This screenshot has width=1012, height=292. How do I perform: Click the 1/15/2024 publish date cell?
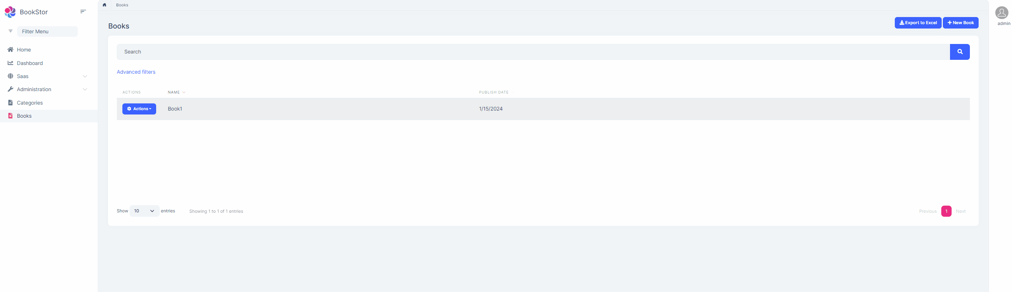(x=491, y=109)
